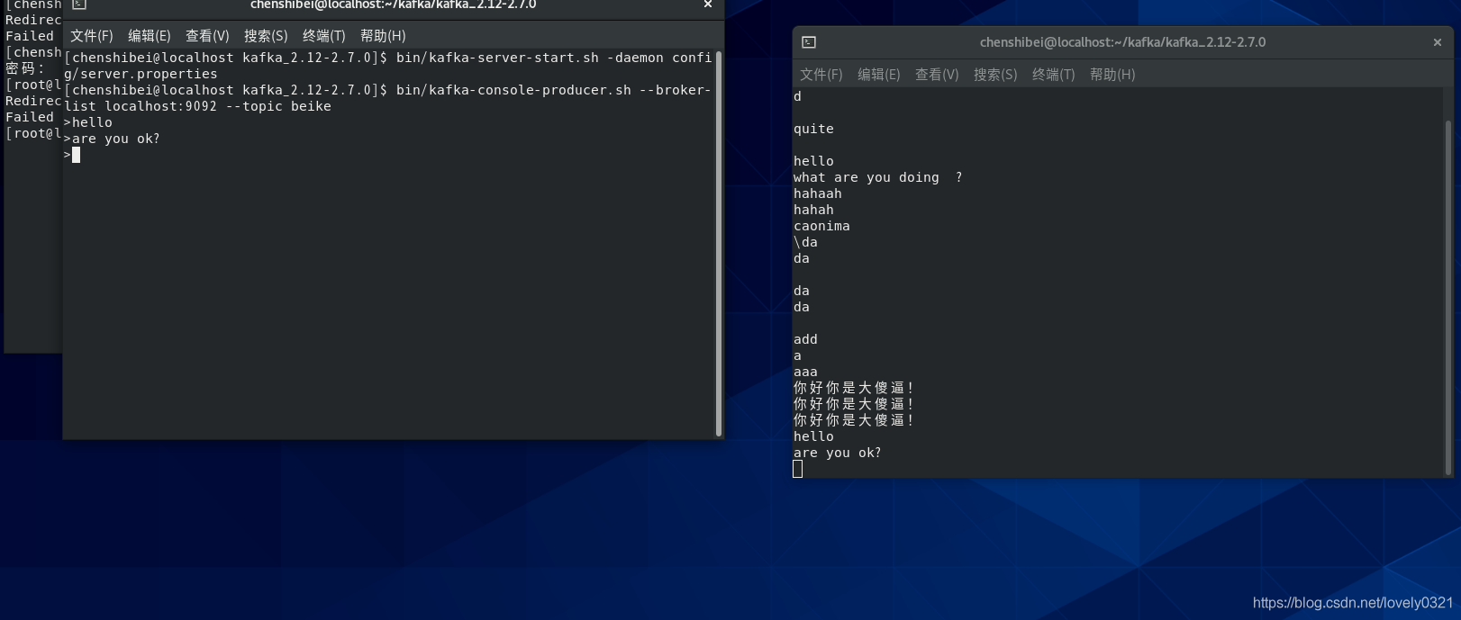Click '\da' line in consumer terminal
Screen dimensions: 1461x620
point(805,242)
